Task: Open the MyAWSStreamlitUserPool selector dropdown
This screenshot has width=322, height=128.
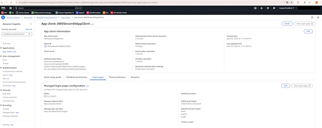Action: point(17,34)
